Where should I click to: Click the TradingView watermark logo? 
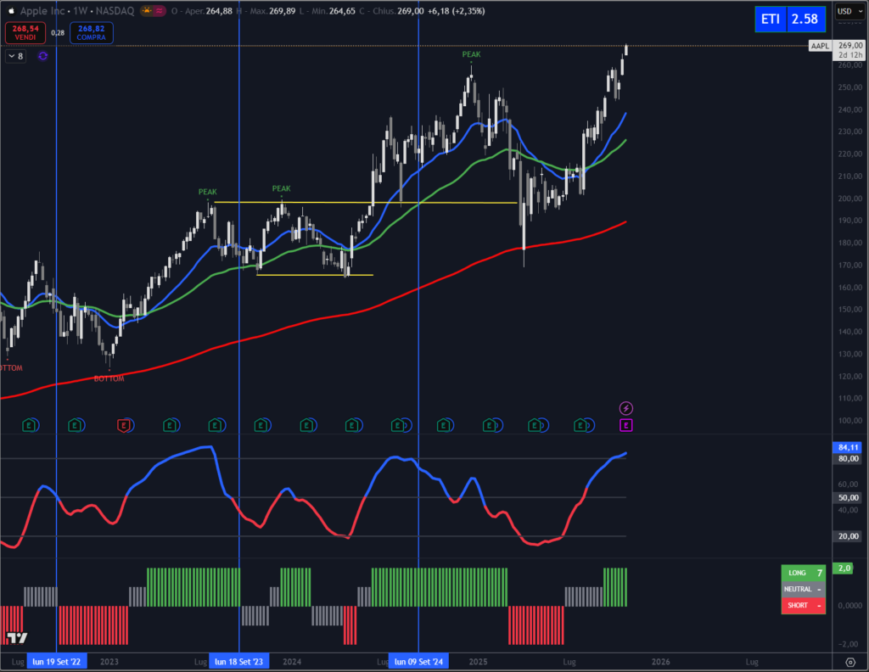point(19,636)
